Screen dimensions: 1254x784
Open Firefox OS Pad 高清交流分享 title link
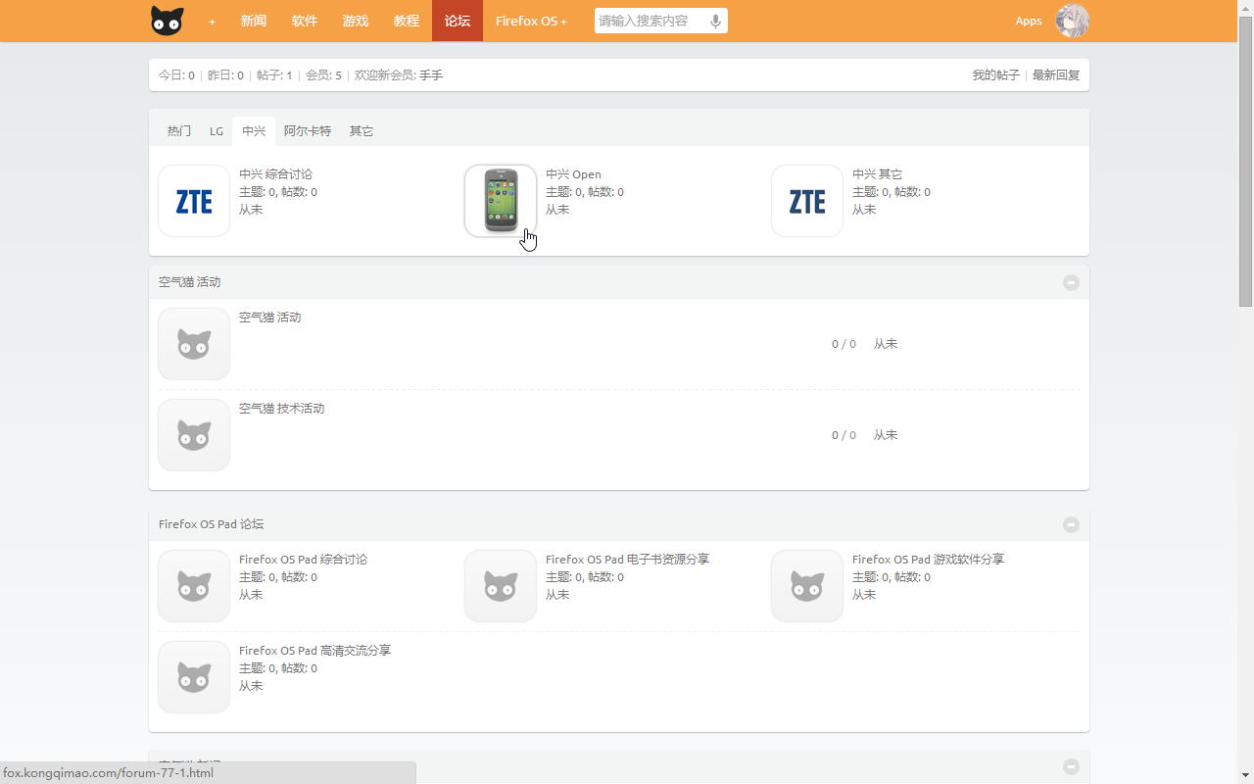pos(314,651)
